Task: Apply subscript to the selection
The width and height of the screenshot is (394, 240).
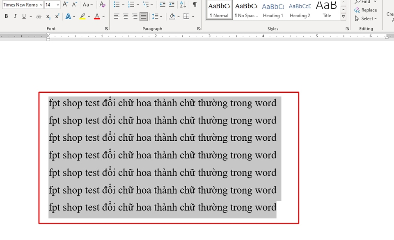Action: (48, 16)
